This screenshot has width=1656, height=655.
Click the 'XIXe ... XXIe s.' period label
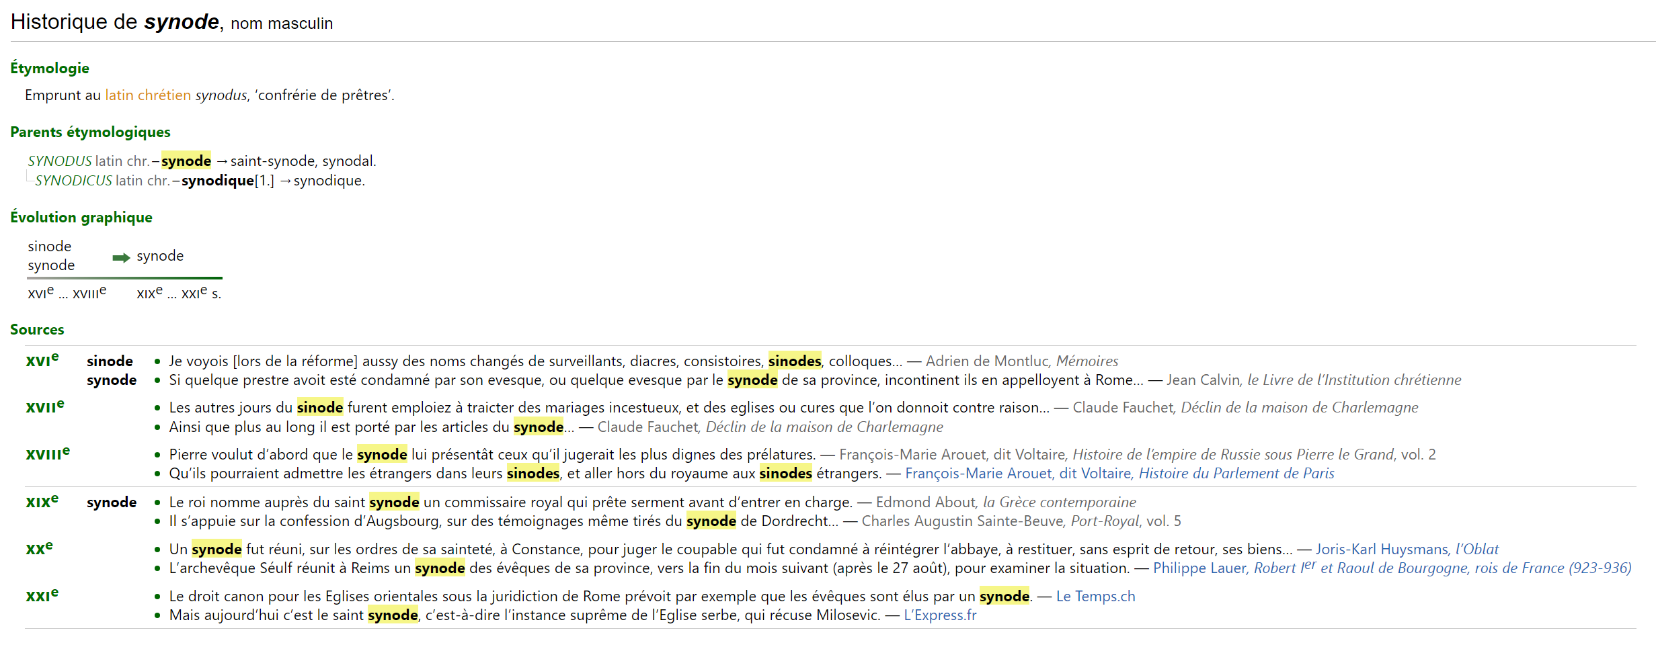coord(179,293)
